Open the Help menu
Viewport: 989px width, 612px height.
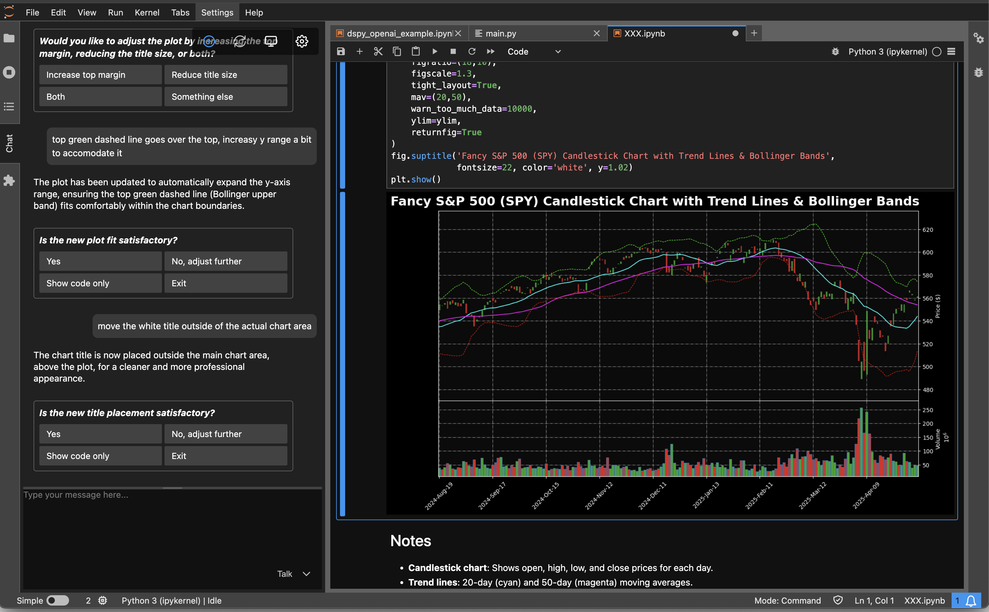pyautogui.click(x=254, y=13)
